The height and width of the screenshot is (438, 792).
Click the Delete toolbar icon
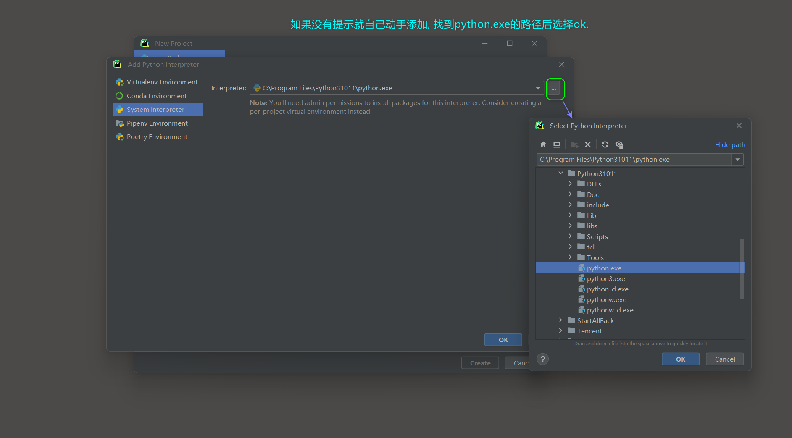[x=588, y=144]
